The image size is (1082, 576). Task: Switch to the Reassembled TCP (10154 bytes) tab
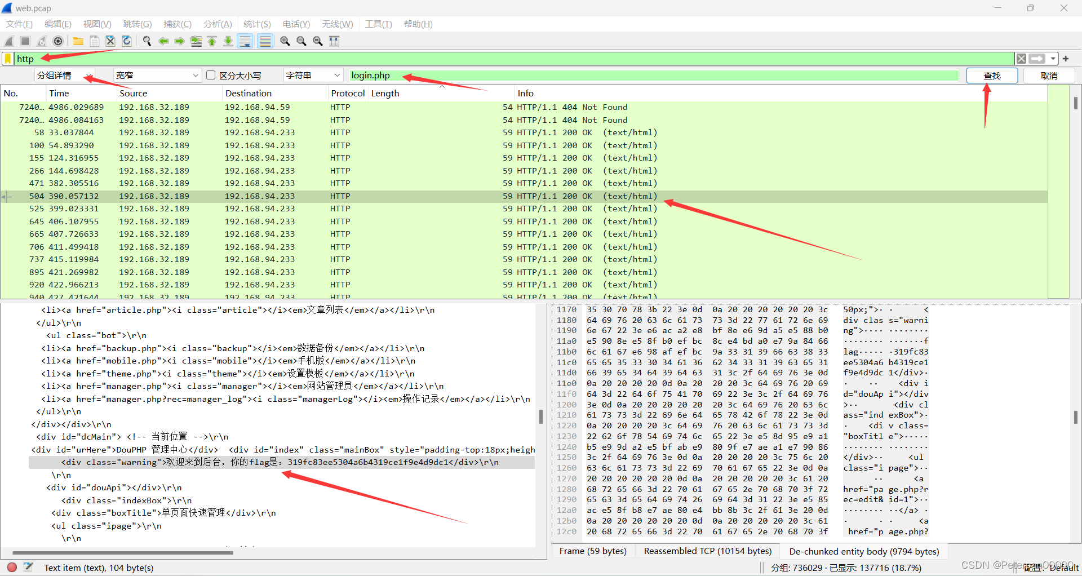coord(708,551)
